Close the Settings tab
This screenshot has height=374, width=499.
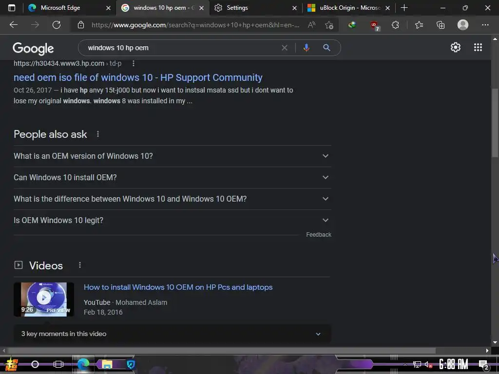pyautogui.click(x=294, y=8)
